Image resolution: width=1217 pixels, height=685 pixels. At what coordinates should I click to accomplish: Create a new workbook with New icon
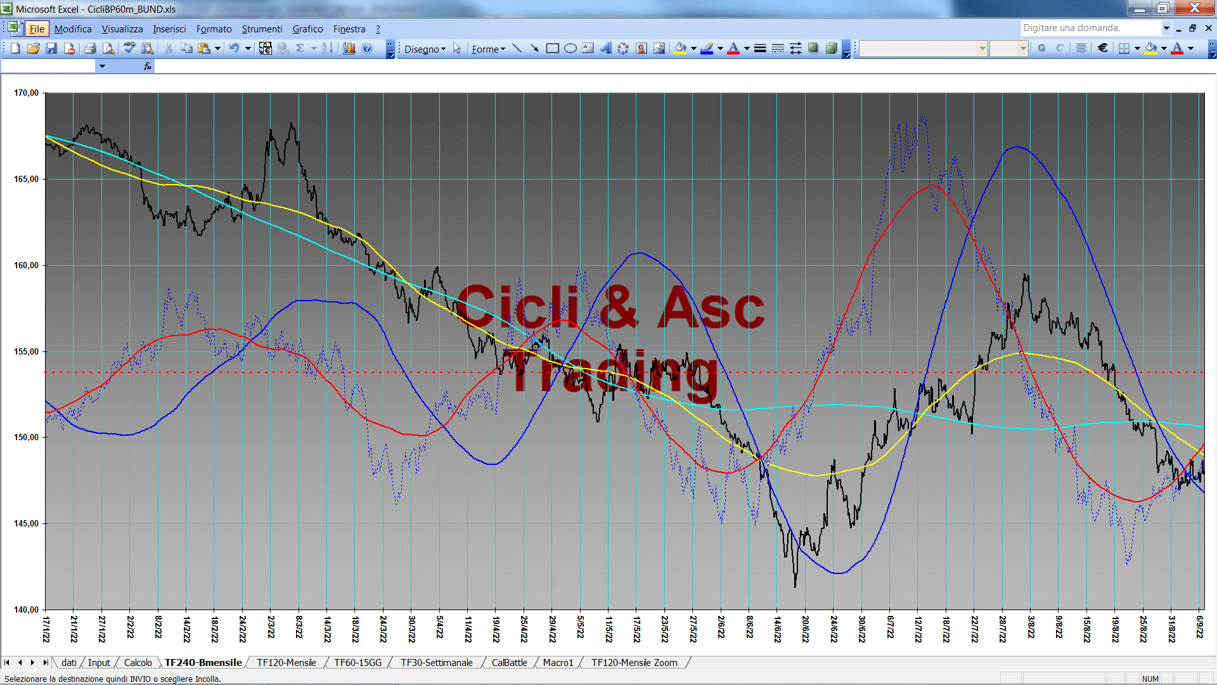click(15, 48)
